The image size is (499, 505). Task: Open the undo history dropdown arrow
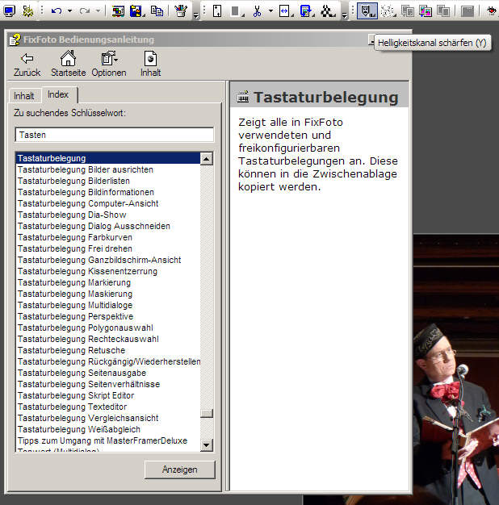point(70,11)
